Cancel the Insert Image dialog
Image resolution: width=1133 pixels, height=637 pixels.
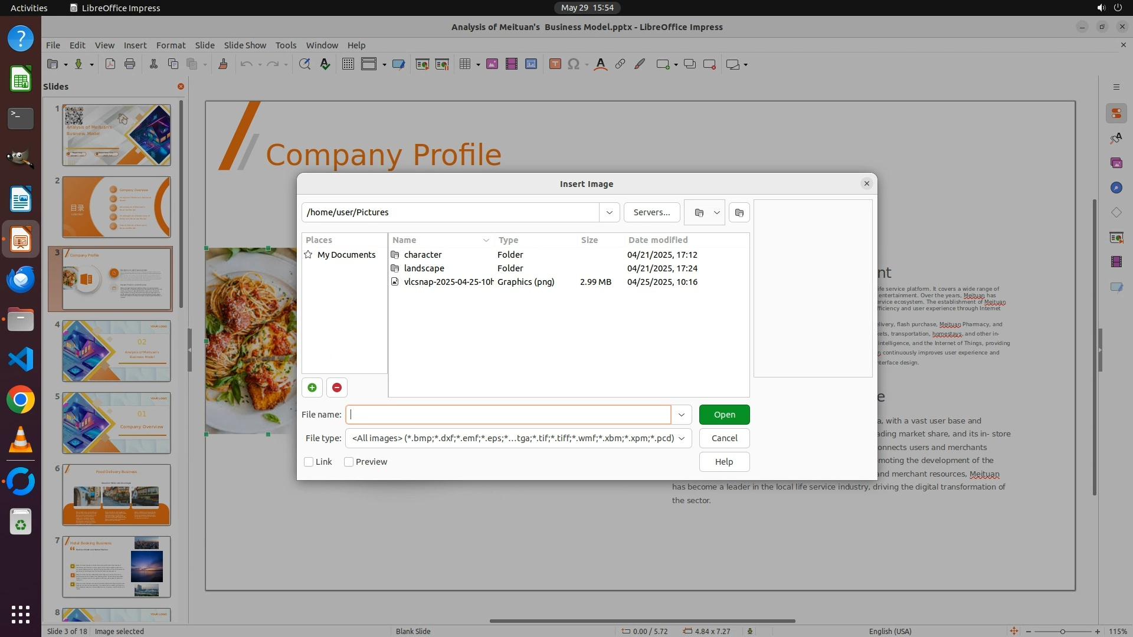724,438
